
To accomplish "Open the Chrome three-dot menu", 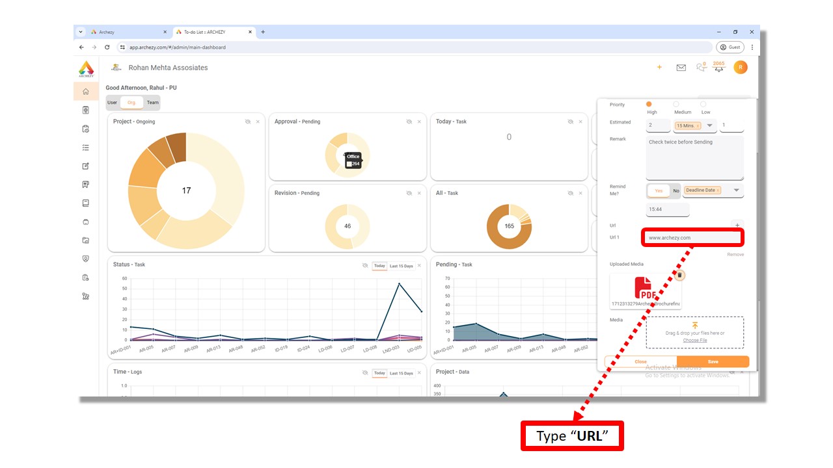I will point(752,47).
